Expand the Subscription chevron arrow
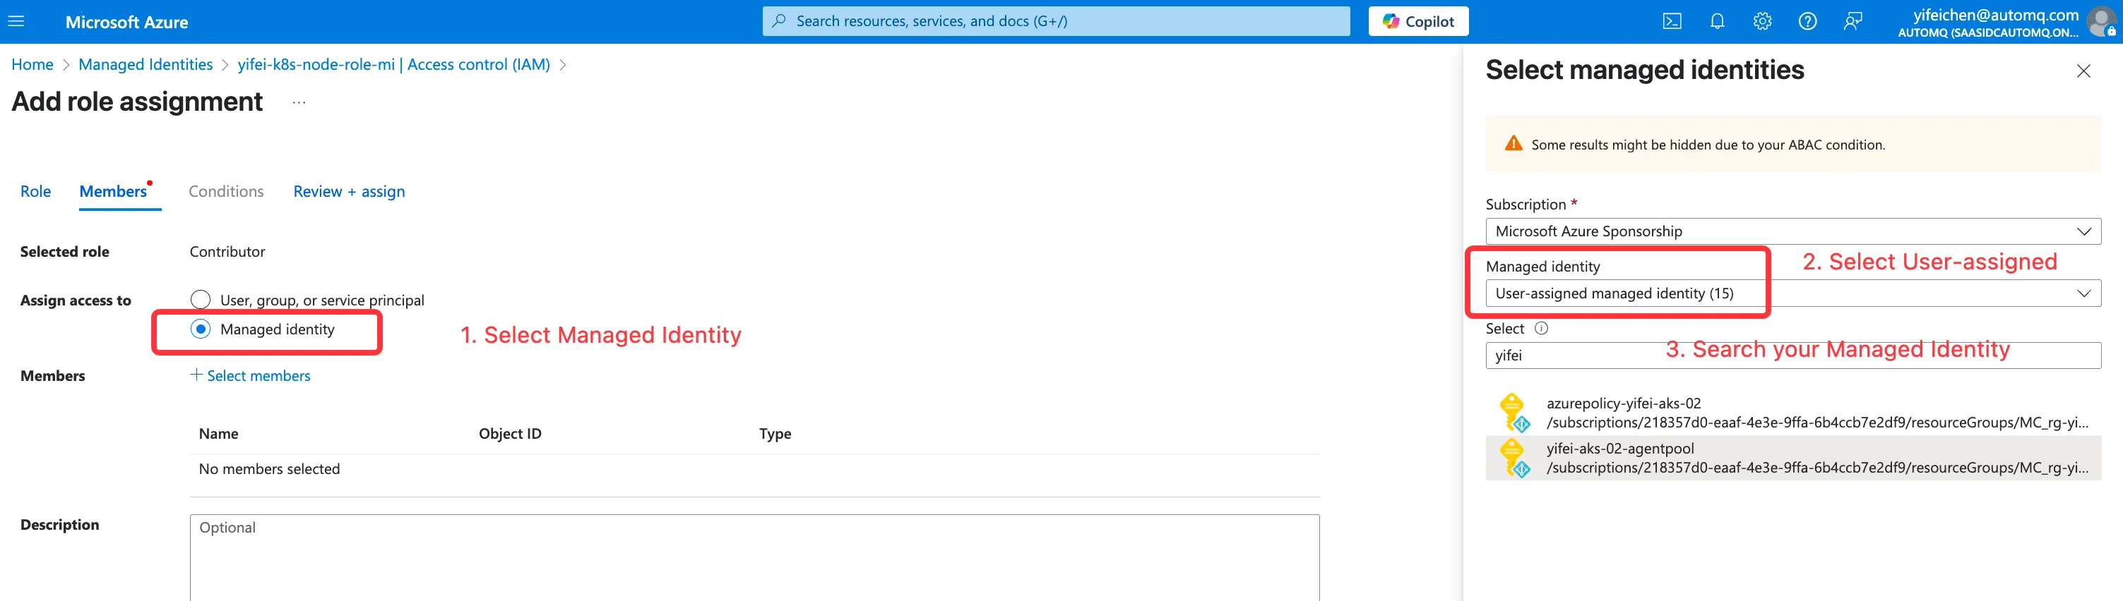Screen dimensions: 2123x601 pyautogui.click(x=2083, y=231)
